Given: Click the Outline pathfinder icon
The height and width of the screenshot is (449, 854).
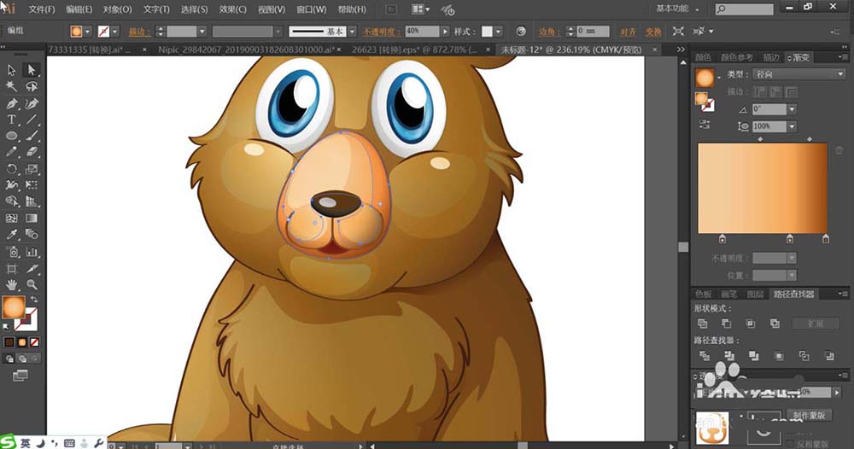Looking at the screenshot, I should coord(804,356).
